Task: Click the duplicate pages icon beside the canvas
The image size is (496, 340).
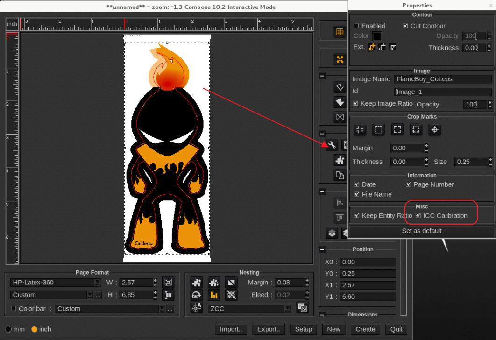Action: [x=340, y=175]
